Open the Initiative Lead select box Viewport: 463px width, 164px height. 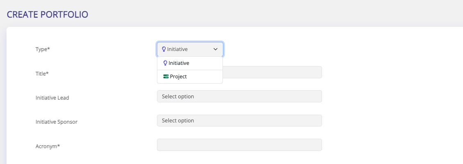(x=239, y=96)
